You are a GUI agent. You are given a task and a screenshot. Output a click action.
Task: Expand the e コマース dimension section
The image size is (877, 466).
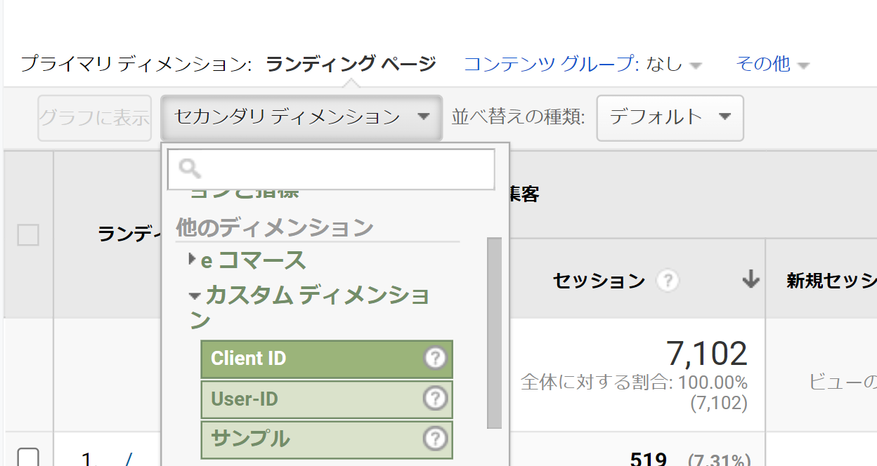191,260
